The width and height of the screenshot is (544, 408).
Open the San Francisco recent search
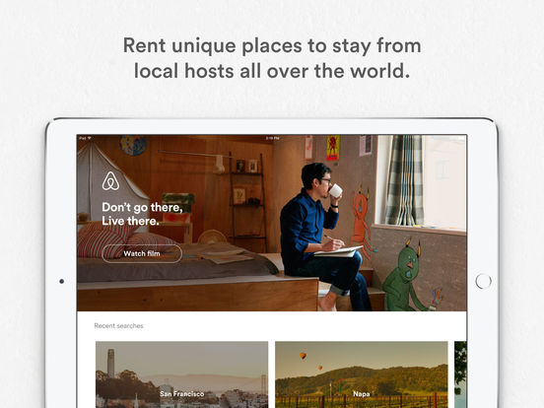pyautogui.click(x=181, y=374)
